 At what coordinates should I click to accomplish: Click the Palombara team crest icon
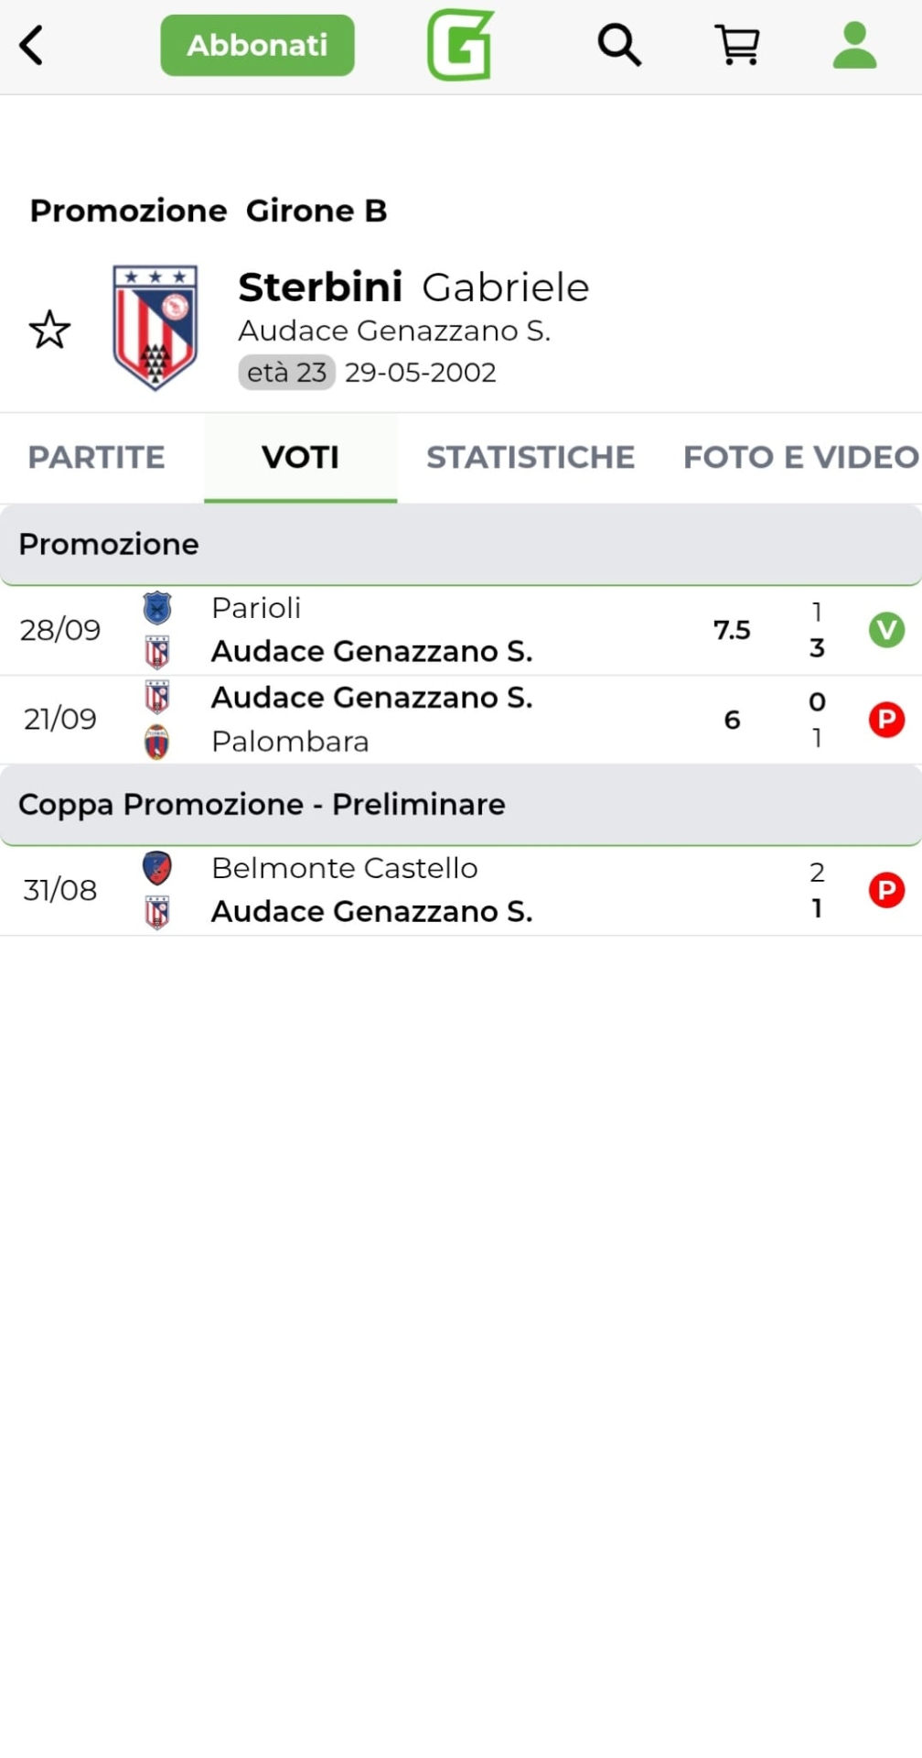pyautogui.click(x=157, y=742)
